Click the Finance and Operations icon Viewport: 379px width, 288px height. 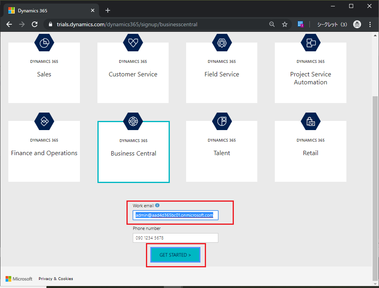click(x=44, y=121)
